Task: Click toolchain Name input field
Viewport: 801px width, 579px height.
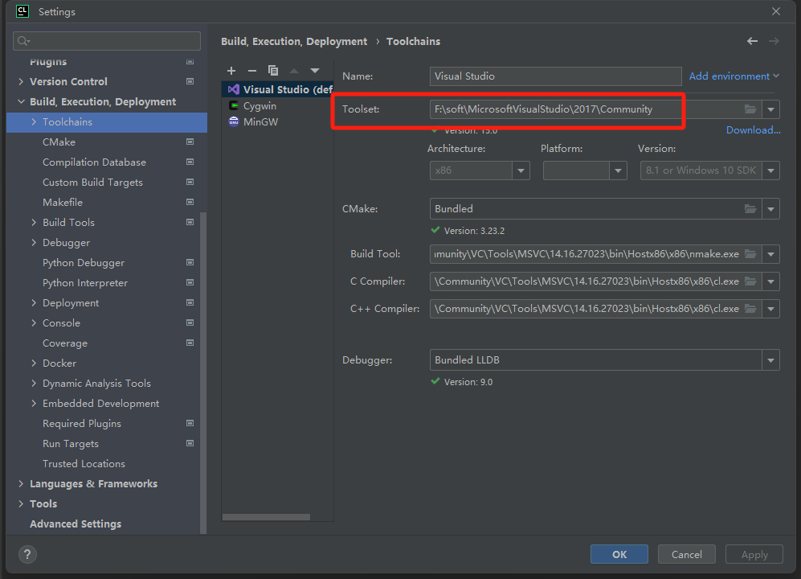Action: (556, 76)
